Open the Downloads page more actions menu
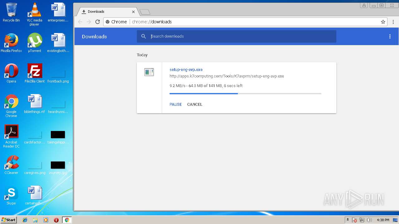The height and width of the screenshot is (224, 399). click(390, 36)
